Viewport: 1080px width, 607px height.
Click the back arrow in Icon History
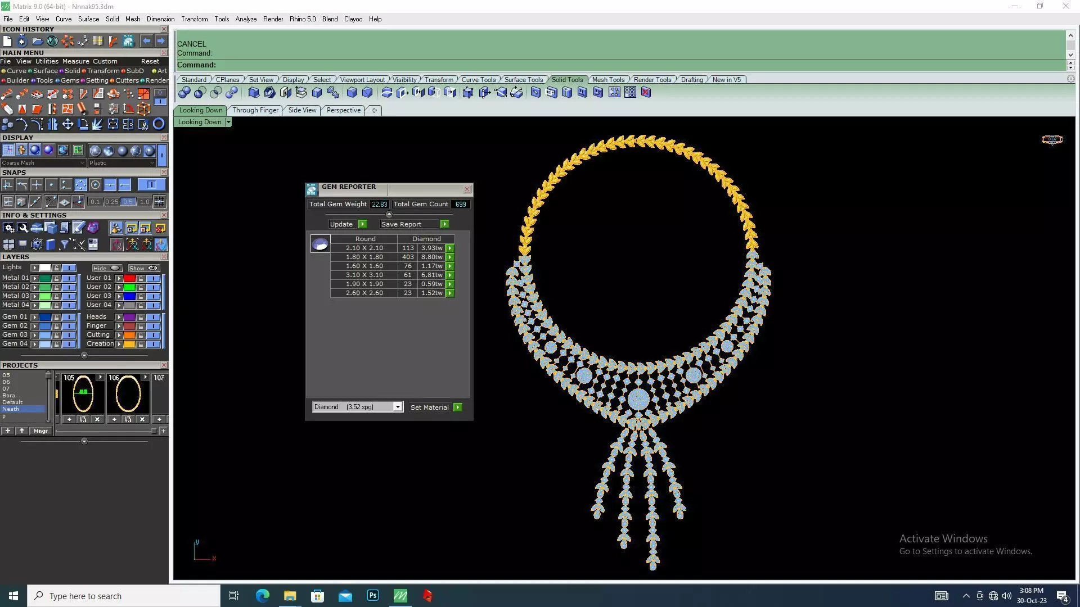coord(146,41)
